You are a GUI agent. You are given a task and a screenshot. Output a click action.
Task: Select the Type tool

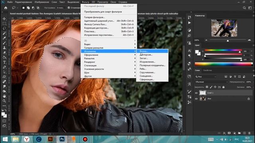[x=4, y=62]
